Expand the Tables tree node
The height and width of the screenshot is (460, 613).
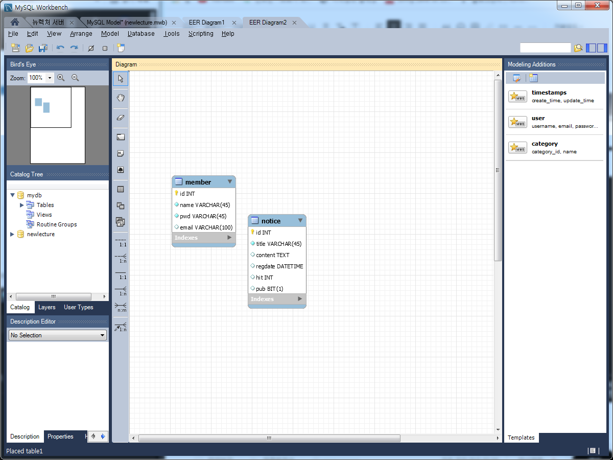point(22,205)
